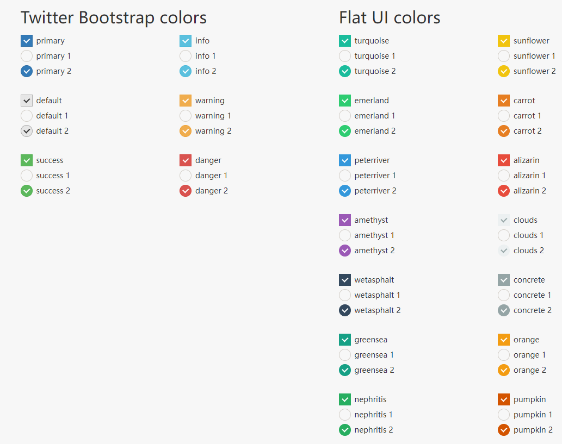Select the primary 1 radio button
Image resolution: width=562 pixels, height=444 pixels.
27,56
